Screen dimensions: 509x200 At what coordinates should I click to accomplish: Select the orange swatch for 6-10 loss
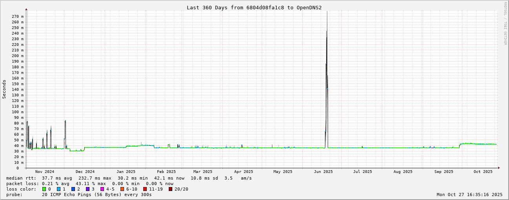click(x=122, y=189)
